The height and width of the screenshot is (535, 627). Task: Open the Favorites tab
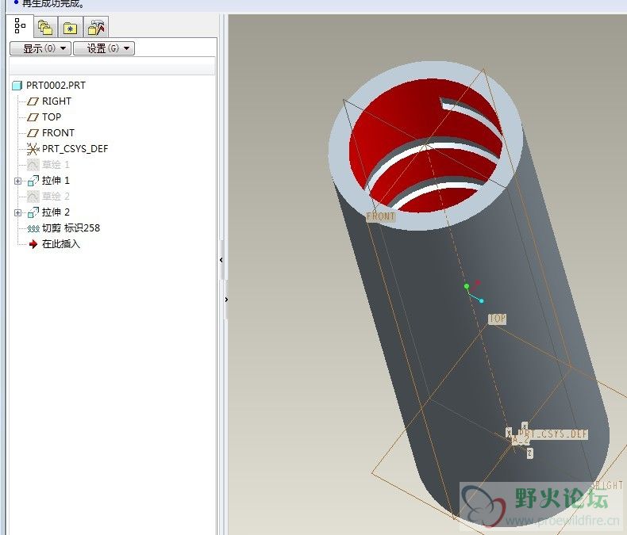71,27
